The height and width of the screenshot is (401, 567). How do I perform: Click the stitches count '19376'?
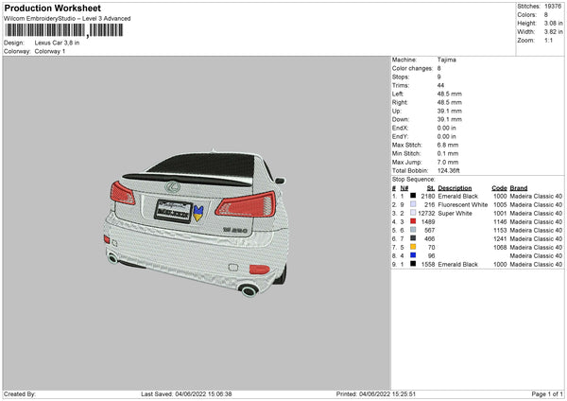pos(553,7)
